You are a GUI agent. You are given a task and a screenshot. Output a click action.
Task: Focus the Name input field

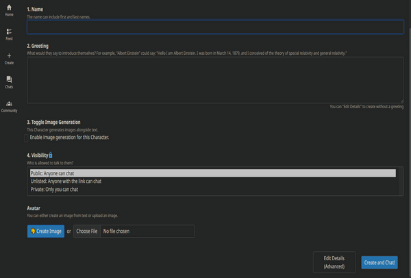click(x=215, y=27)
